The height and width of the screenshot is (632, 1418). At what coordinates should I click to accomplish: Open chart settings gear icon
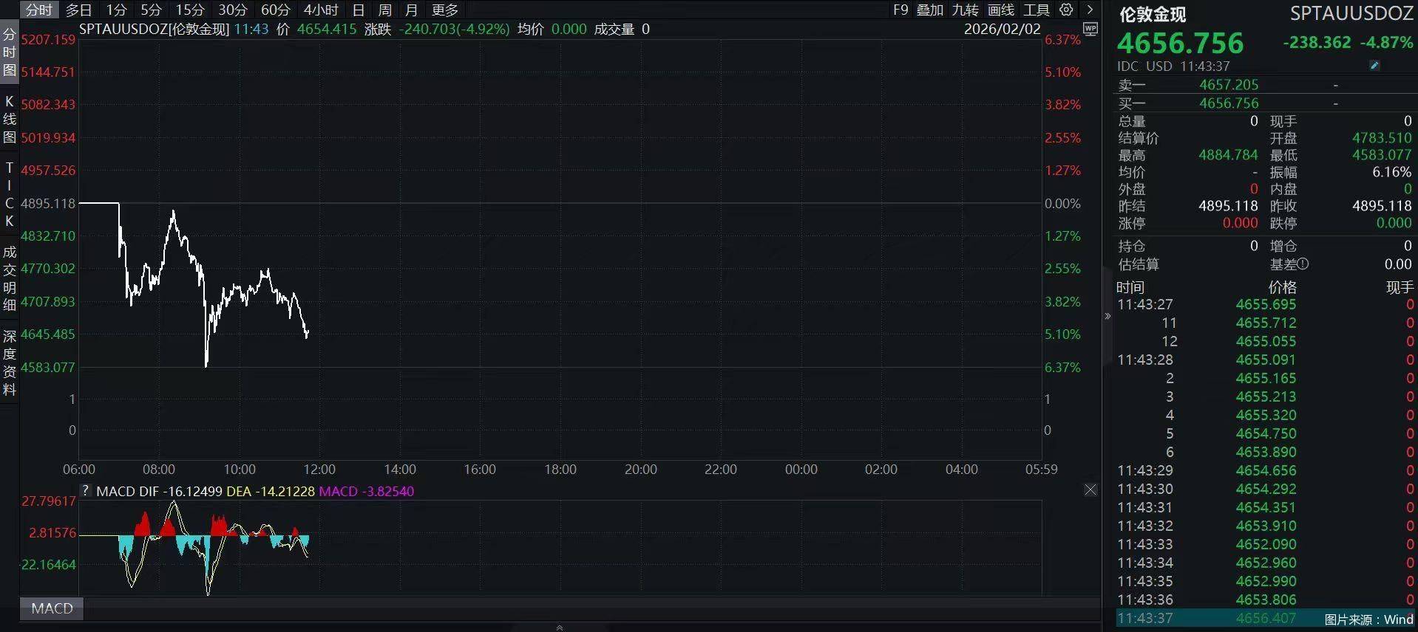pos(1066,10)
